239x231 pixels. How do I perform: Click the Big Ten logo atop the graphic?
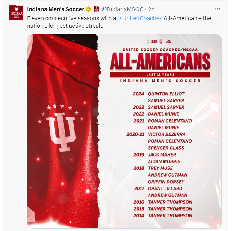[153, 41]
